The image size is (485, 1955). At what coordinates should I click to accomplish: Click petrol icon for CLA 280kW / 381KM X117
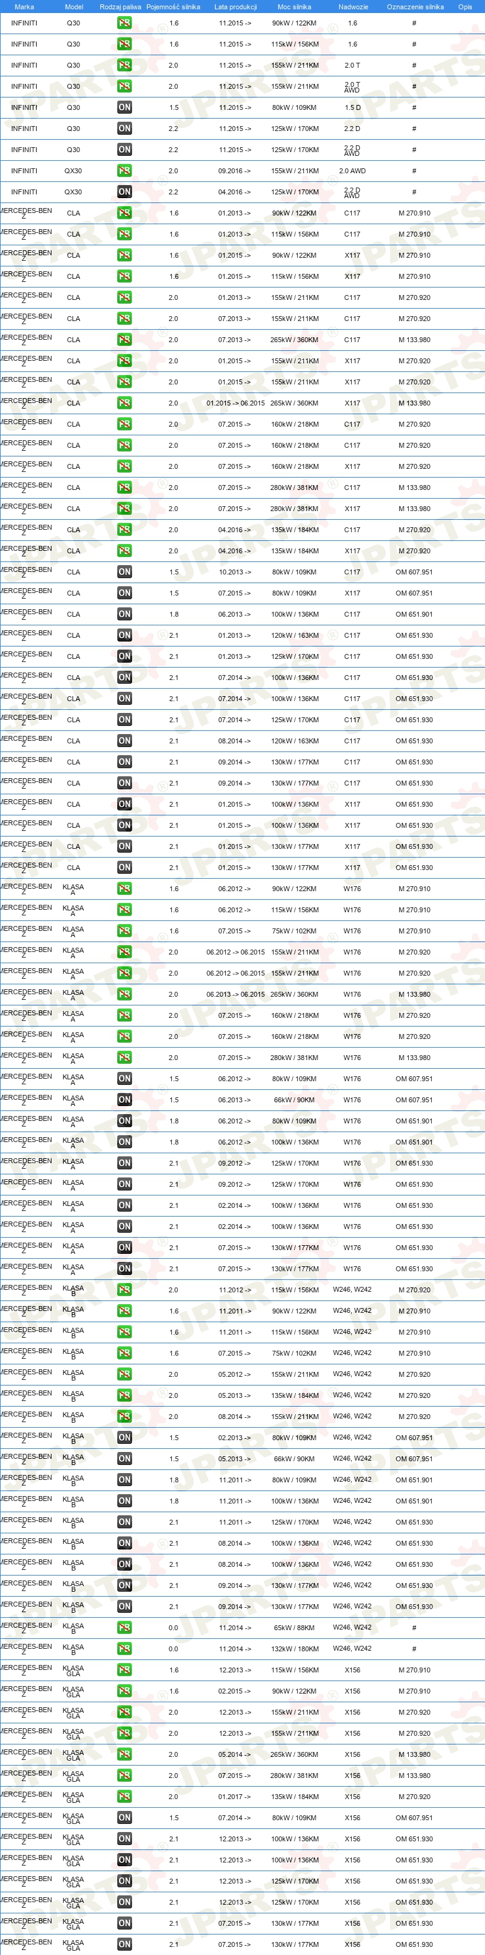tap(124, 509)
